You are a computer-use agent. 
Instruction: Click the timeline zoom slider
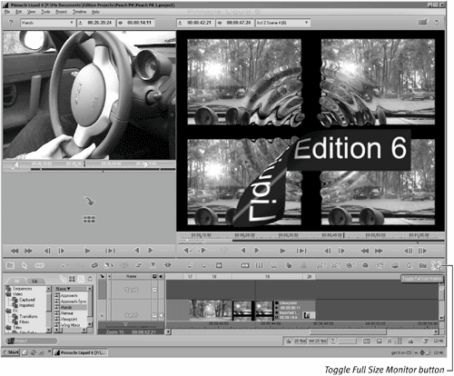pyautogui.click(x=125, y=325)
